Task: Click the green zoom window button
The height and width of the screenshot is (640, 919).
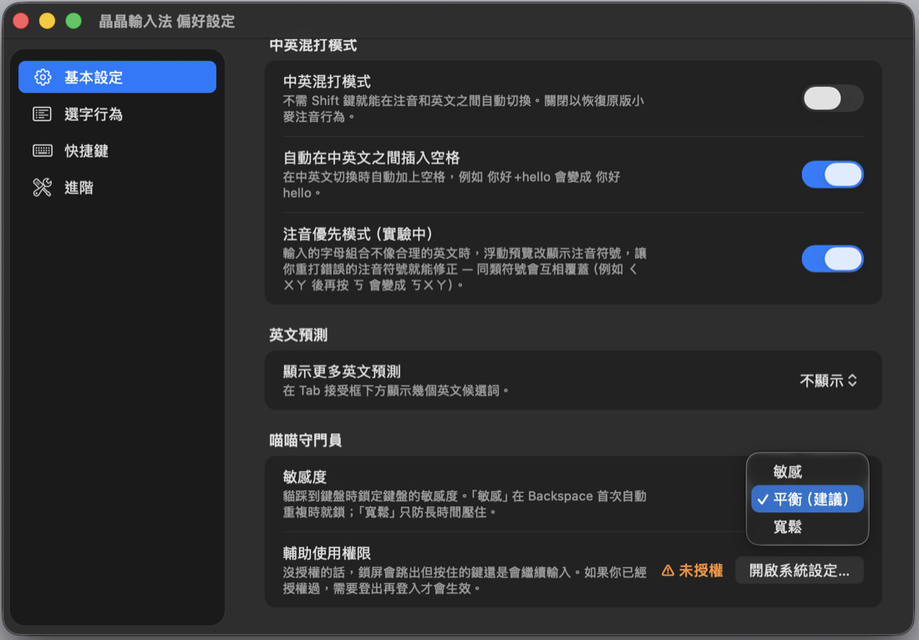Action: coord(74,21)
